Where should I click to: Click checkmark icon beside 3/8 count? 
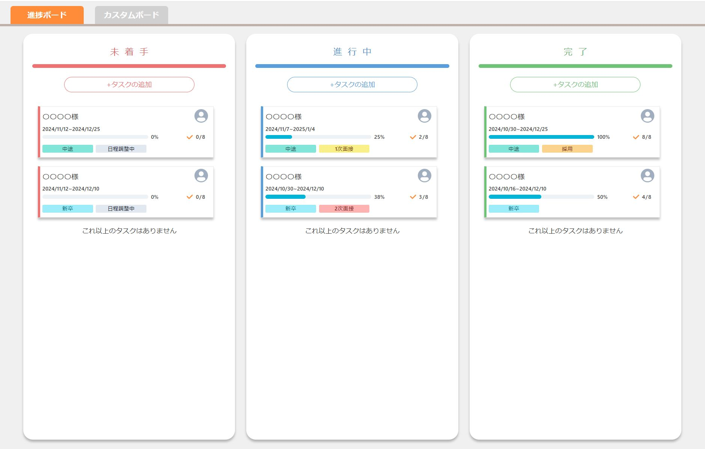(413, 197)
